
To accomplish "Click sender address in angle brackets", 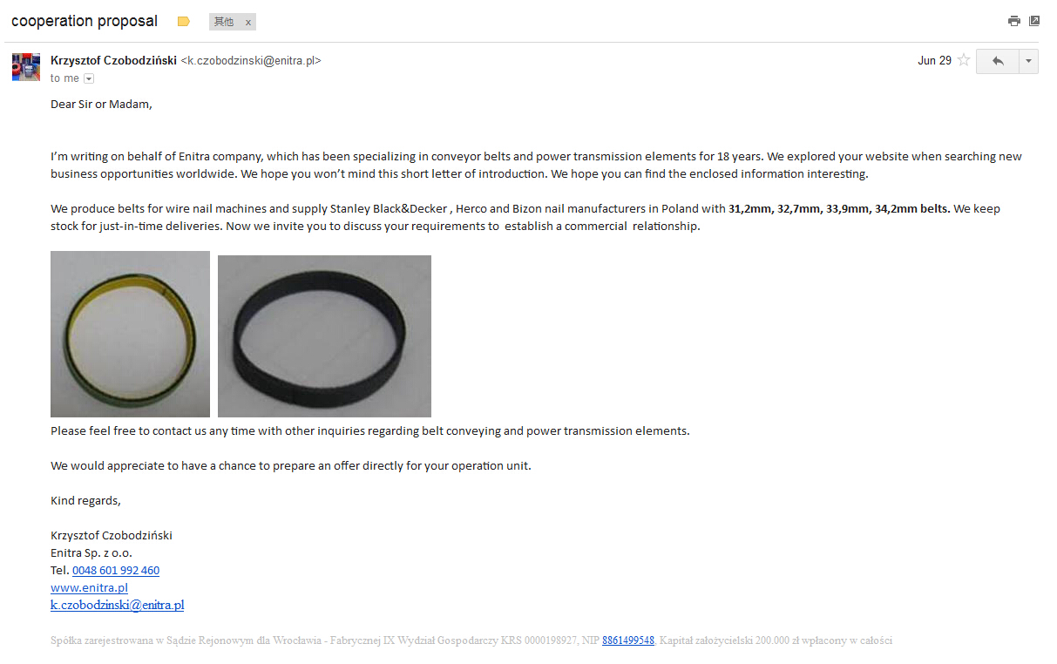I will click(251, 60).
